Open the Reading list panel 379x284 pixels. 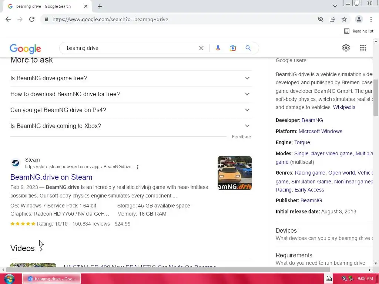pos(359,31)
